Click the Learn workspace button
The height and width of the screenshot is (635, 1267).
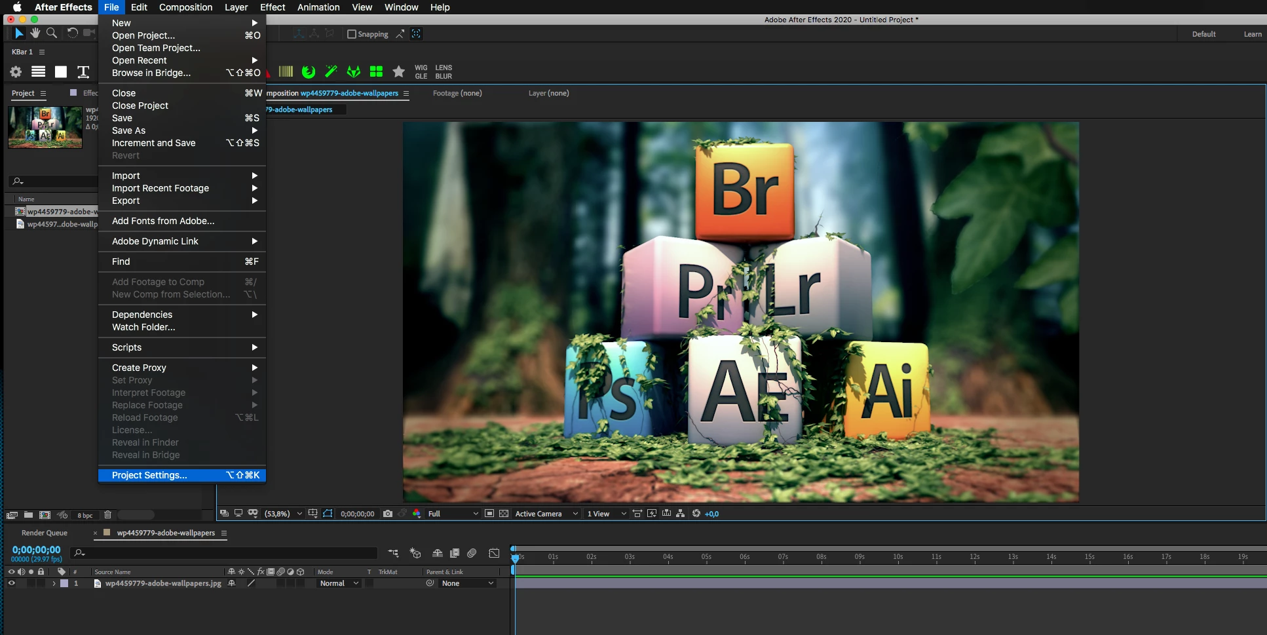1253,34
